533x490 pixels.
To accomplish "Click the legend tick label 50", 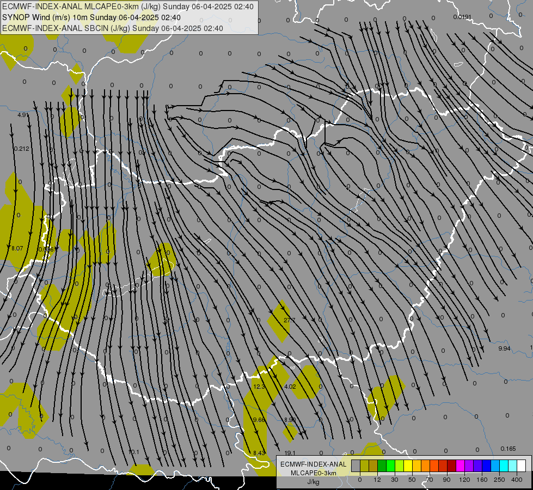I will point(412,480).
